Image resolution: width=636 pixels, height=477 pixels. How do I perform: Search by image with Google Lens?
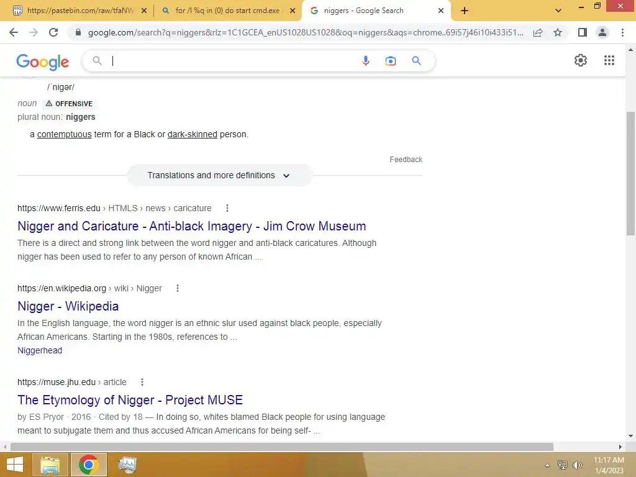pyautogui.click(x=391, y=61)
